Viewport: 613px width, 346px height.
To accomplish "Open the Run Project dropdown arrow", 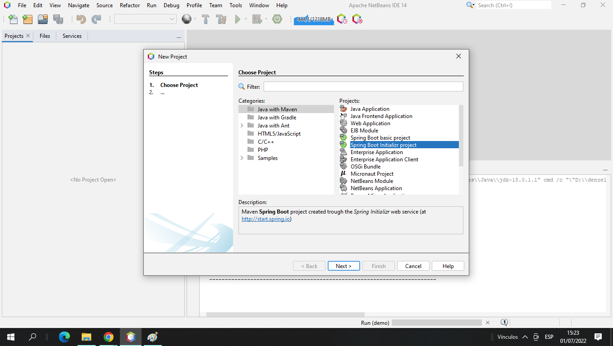I will click(x=246, y=19).
